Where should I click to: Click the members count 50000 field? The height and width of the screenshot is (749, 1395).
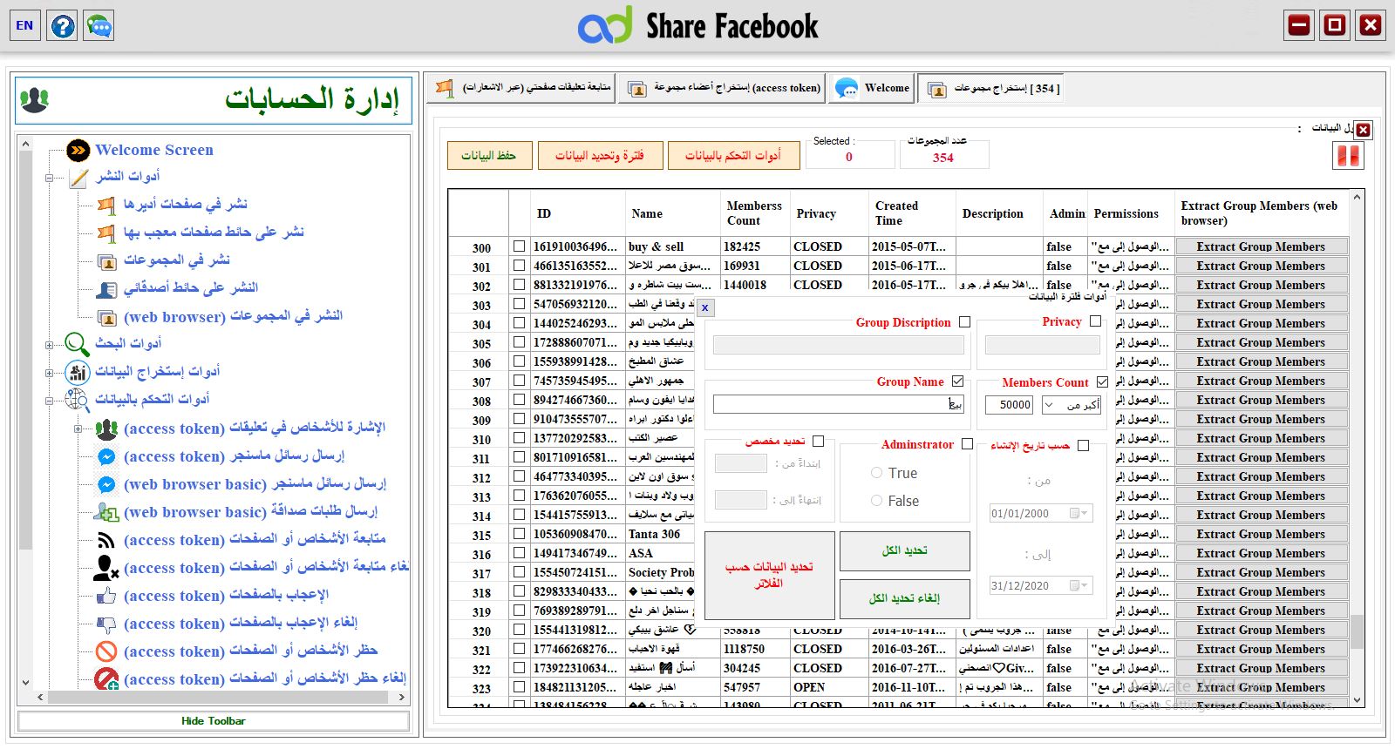1010,405
